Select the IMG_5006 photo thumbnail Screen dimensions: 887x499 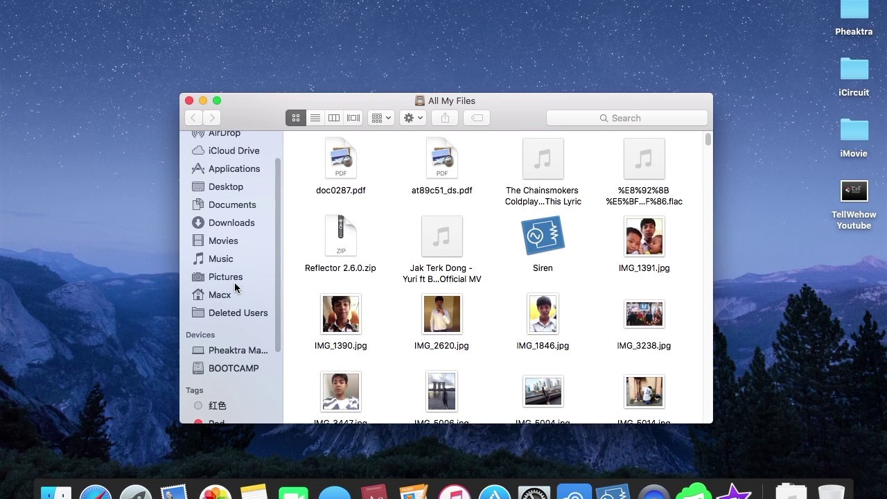point(441,392)
